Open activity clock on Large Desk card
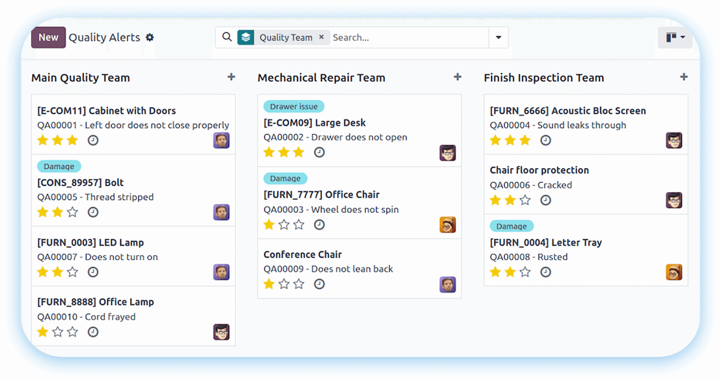This screenshot has width=721, height=381. (x=319, y=152)
